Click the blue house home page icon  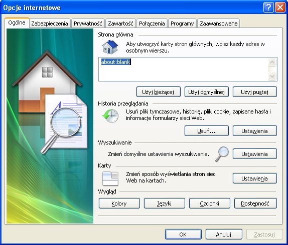[110, 47]
